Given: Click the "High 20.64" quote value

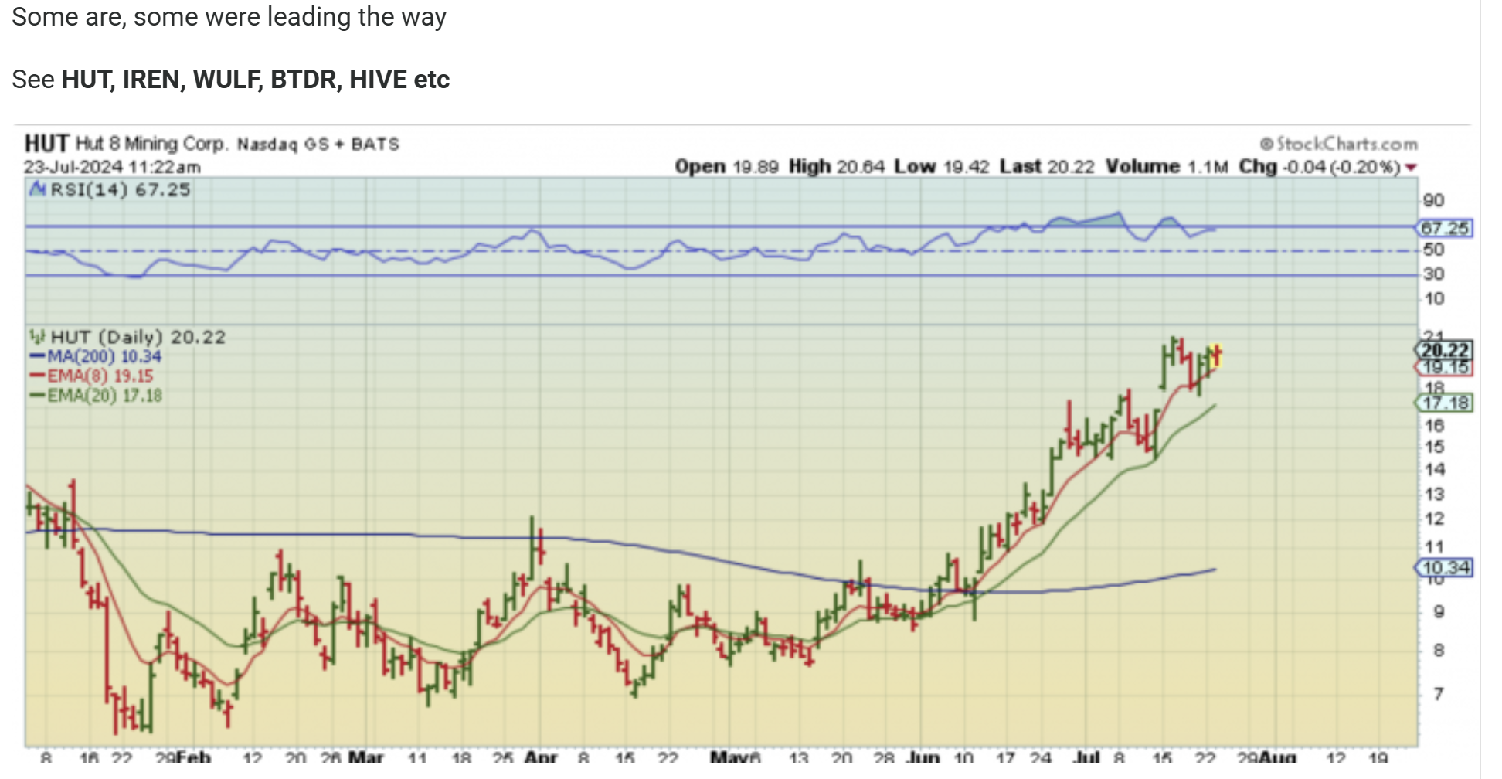Looking at the screenshot, I should [836, 167].
